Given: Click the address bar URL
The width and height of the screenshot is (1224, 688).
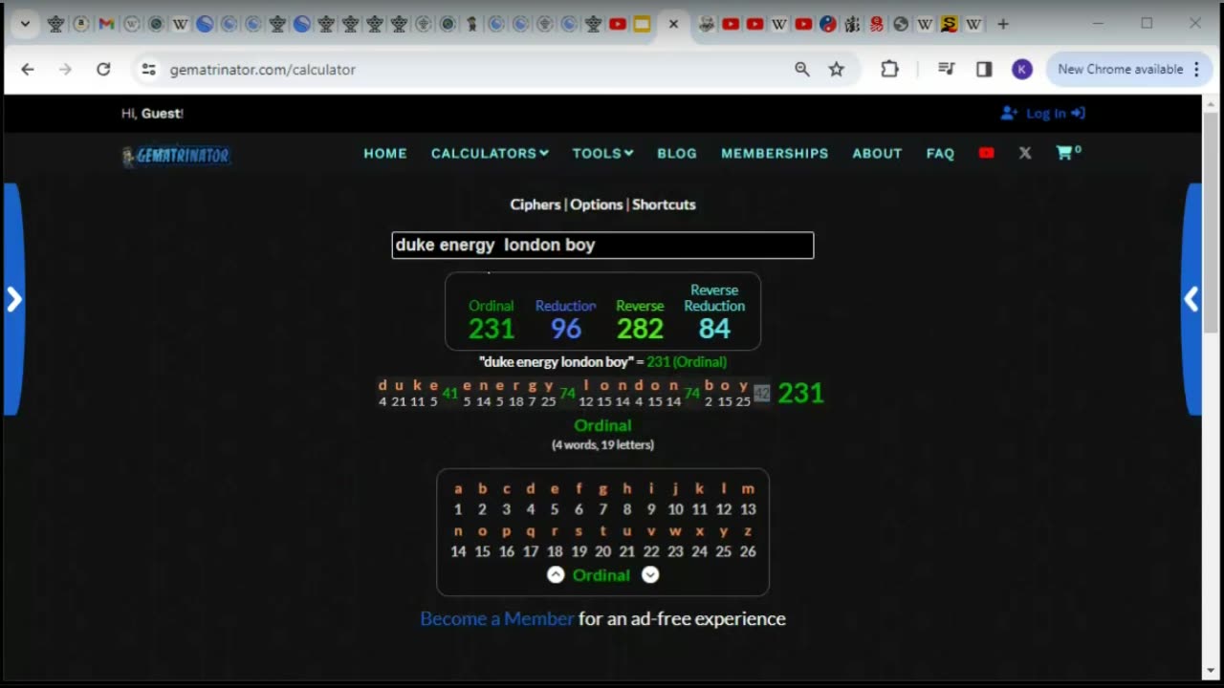Looking at the screenshot, I should pyautogui.click(x=263, y=69).
